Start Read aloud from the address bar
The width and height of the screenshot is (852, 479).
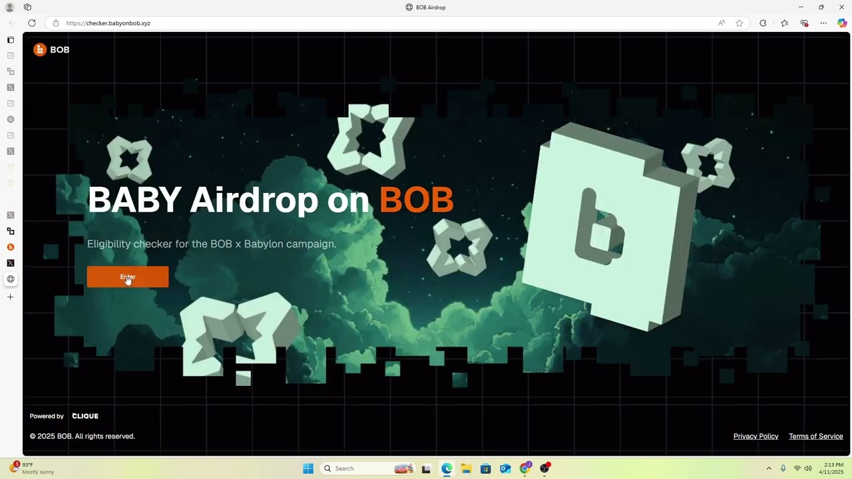click(x=722, y=23)
